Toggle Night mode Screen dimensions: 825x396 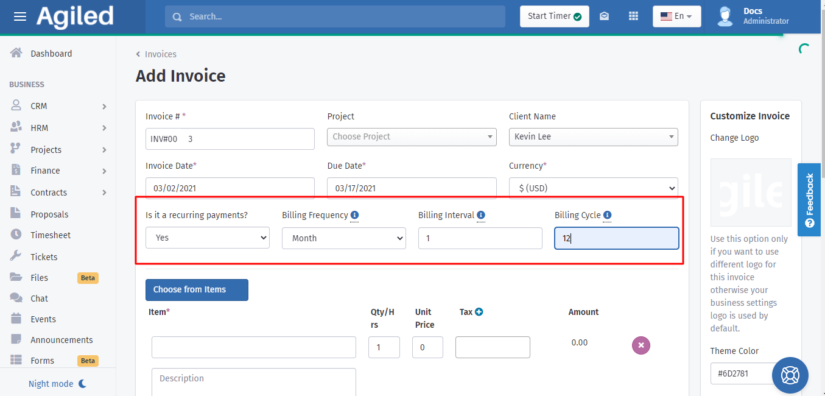point(58,384)
